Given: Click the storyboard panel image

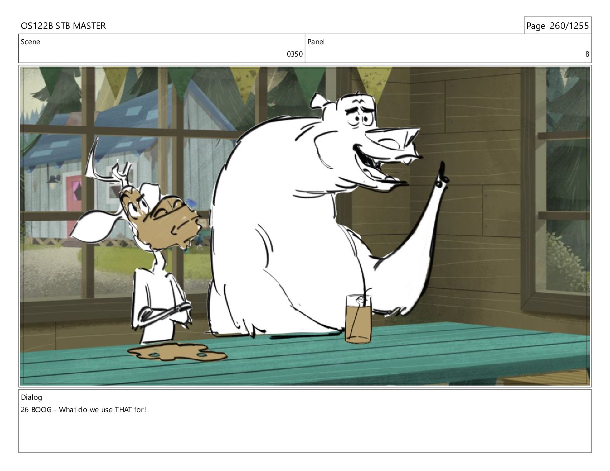Looking at the screenshot, I should [305, 226].
